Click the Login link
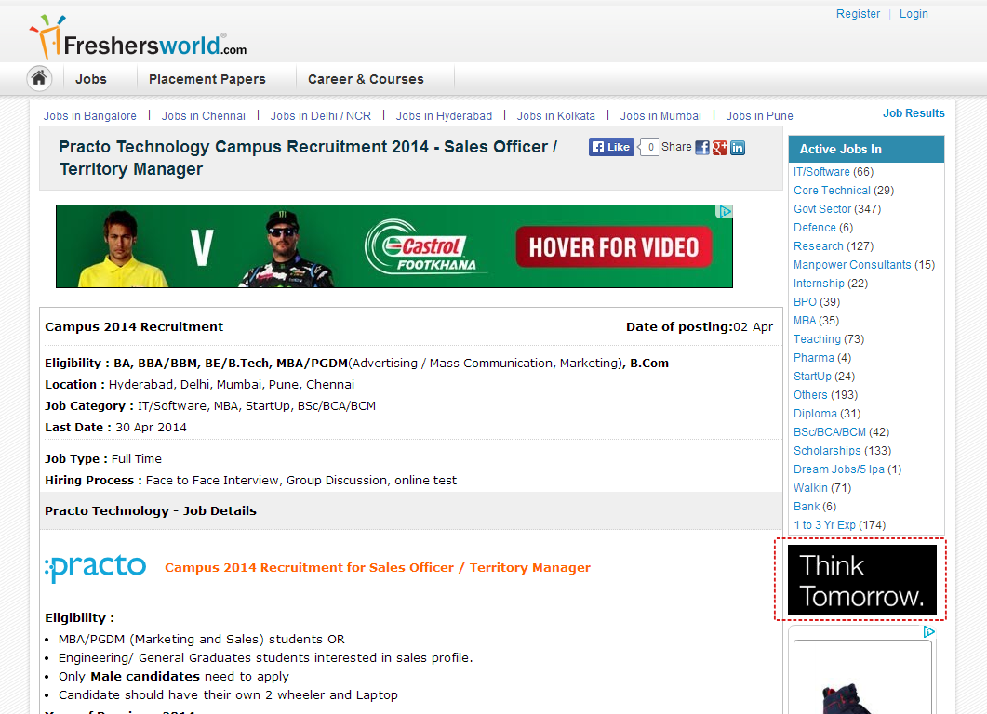987x714 pixels. coord(913,13)
